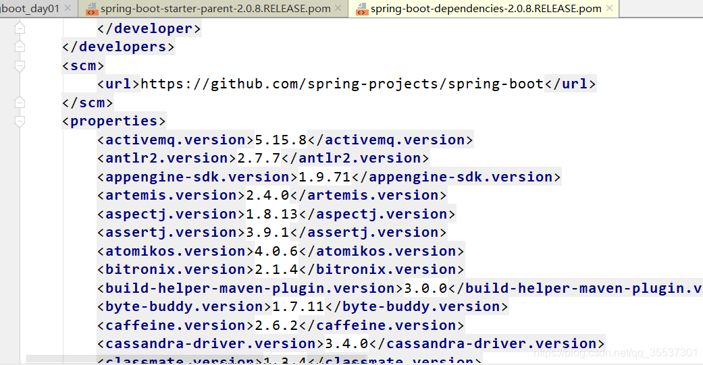The width and height of the screenshot is (703, 365).
Task: Click the opening <cassandra-driver.version> tag
Action: [211, 344]
